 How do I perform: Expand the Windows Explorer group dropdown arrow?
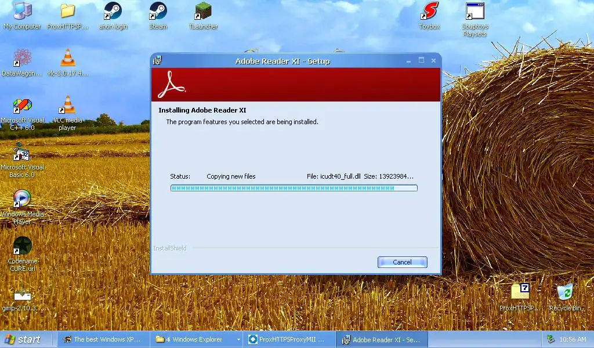click(x=238, y=340)
